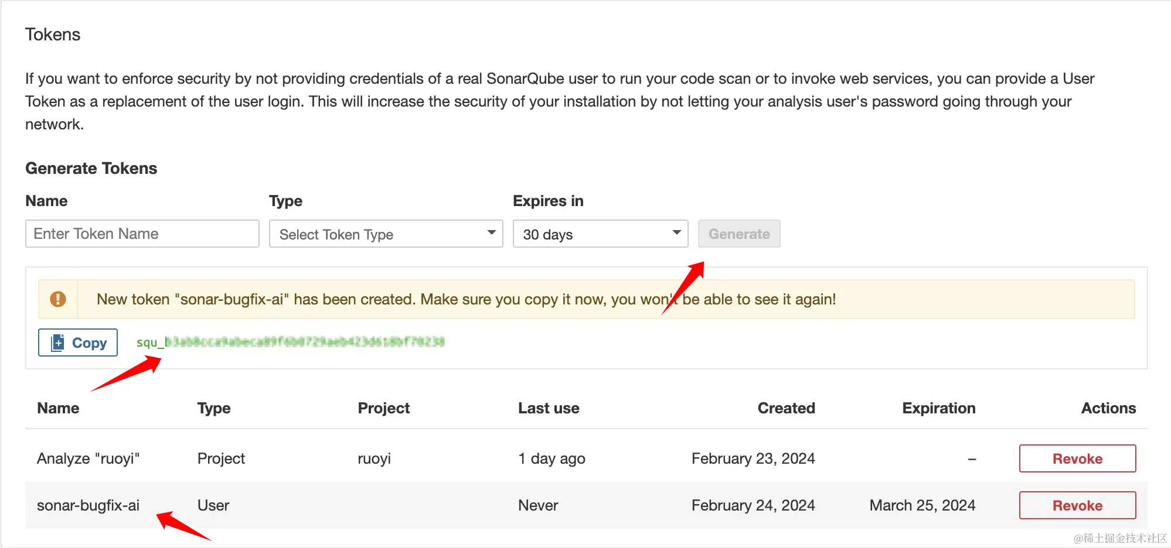This screenshot has width=1171, height=548.
Task: Click the Last use column header
Action: (x=549, y=408)
